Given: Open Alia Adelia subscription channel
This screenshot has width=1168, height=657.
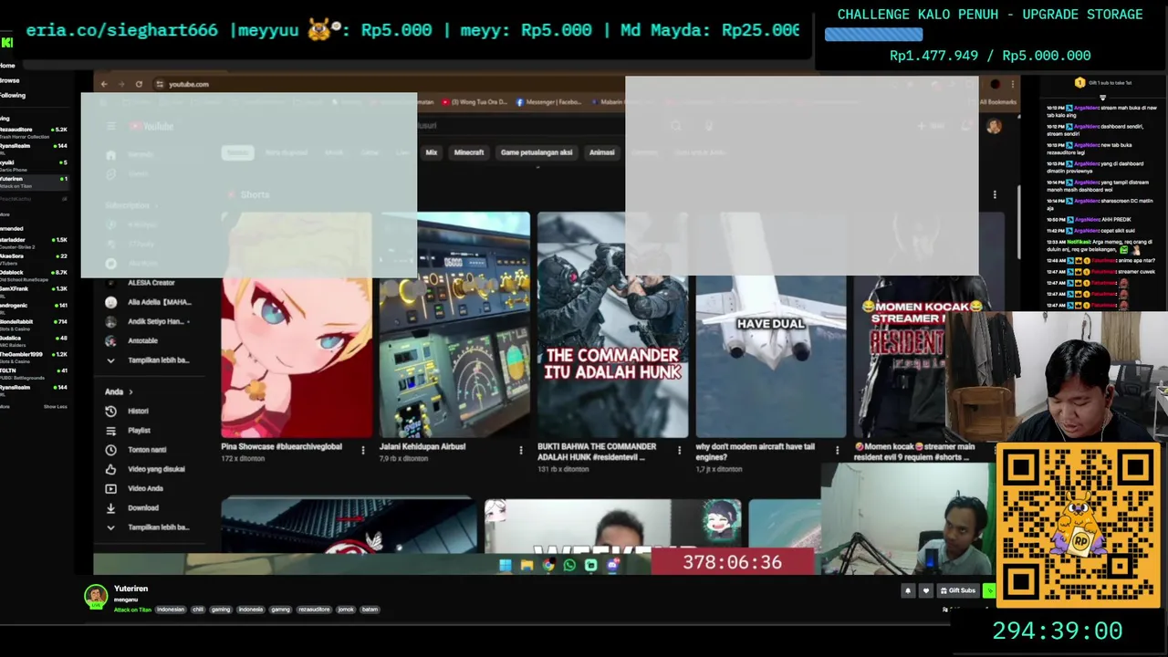Looking at the screenshot, I should pos(147,302).
